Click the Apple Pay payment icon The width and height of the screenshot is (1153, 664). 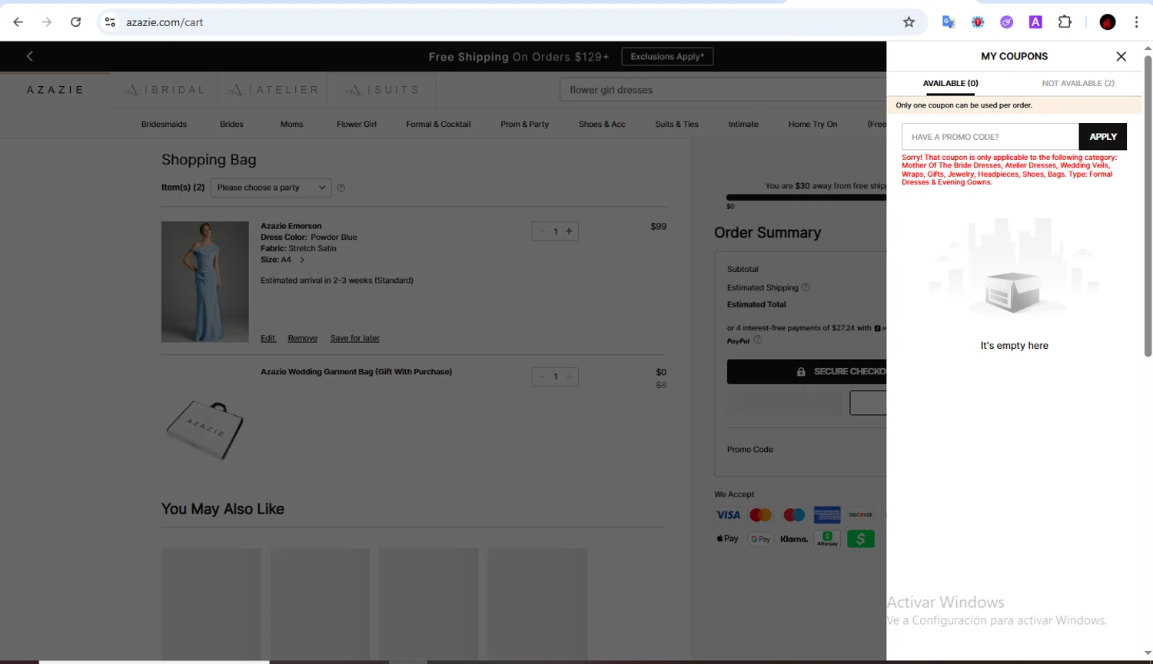(728, 539)
